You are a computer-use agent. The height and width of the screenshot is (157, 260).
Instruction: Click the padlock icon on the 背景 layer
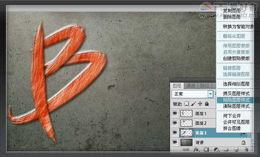tap(243, 143)
